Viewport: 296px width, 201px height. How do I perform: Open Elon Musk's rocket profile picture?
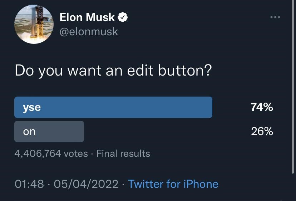click(x=34, y=24)
